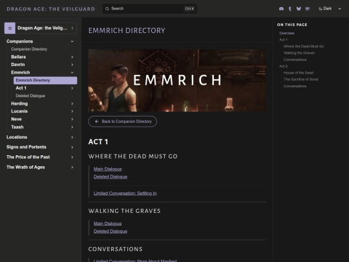The image size is (349, 262).
Task: Jump to The Sacrifice of Souls anchor
Action: click(301, 80)
